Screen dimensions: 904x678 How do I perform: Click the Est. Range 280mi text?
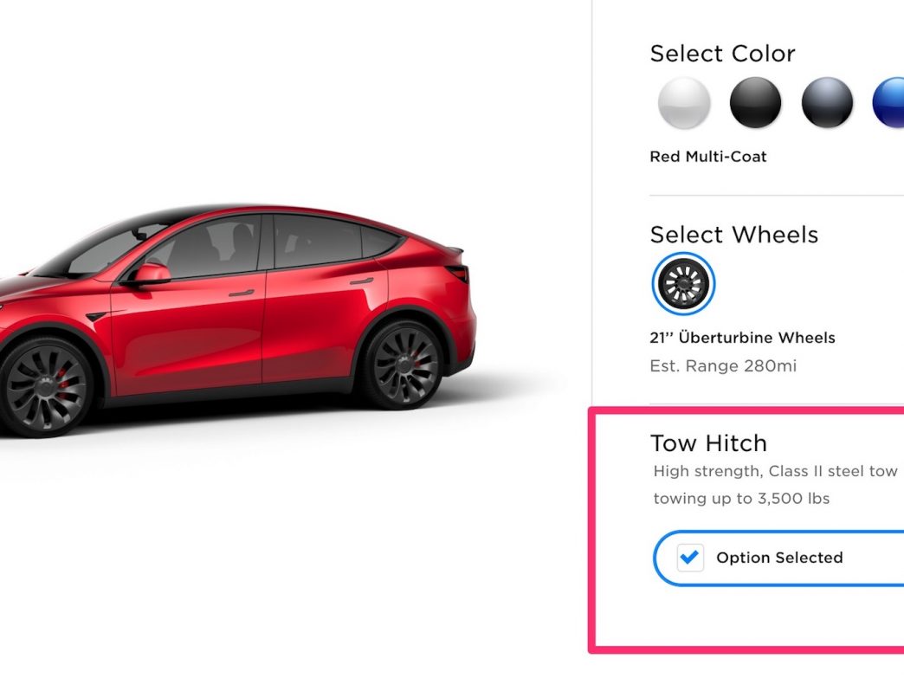(x=723, y=366)
